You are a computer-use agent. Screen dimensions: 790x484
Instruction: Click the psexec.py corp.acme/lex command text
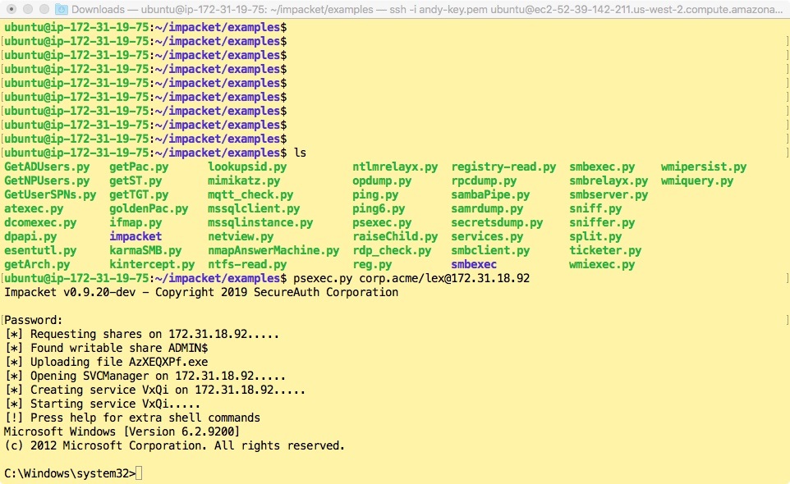pyautogui.click(x=411, y=279)
